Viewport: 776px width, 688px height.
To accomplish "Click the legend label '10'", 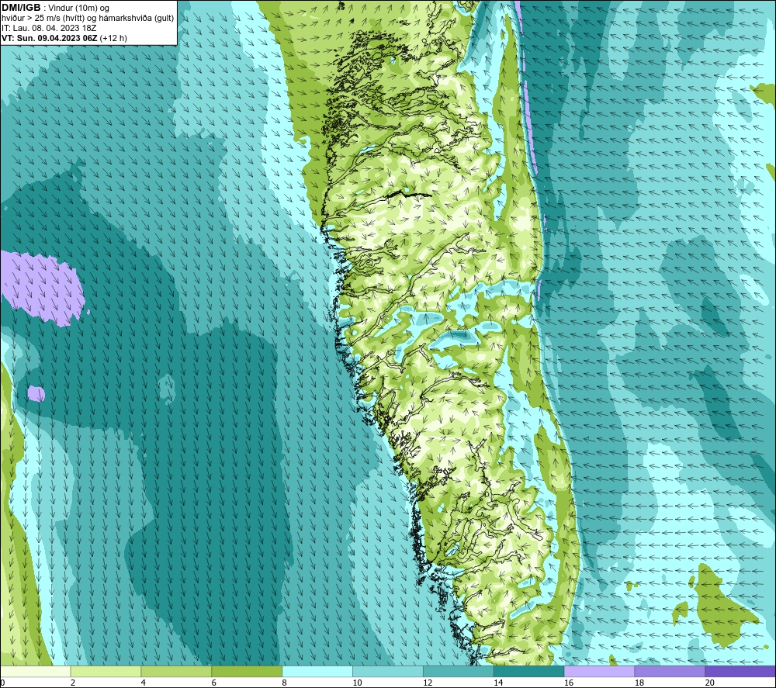I will pos(357,683).
